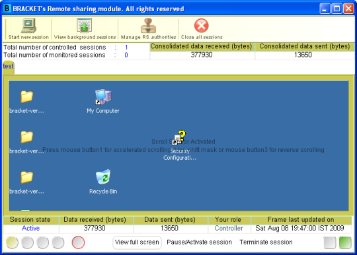The width and height of the screenshot is (357, 255).
Task: Select the Recycle Bin icon on remote desktop
Action: (103, 177)
